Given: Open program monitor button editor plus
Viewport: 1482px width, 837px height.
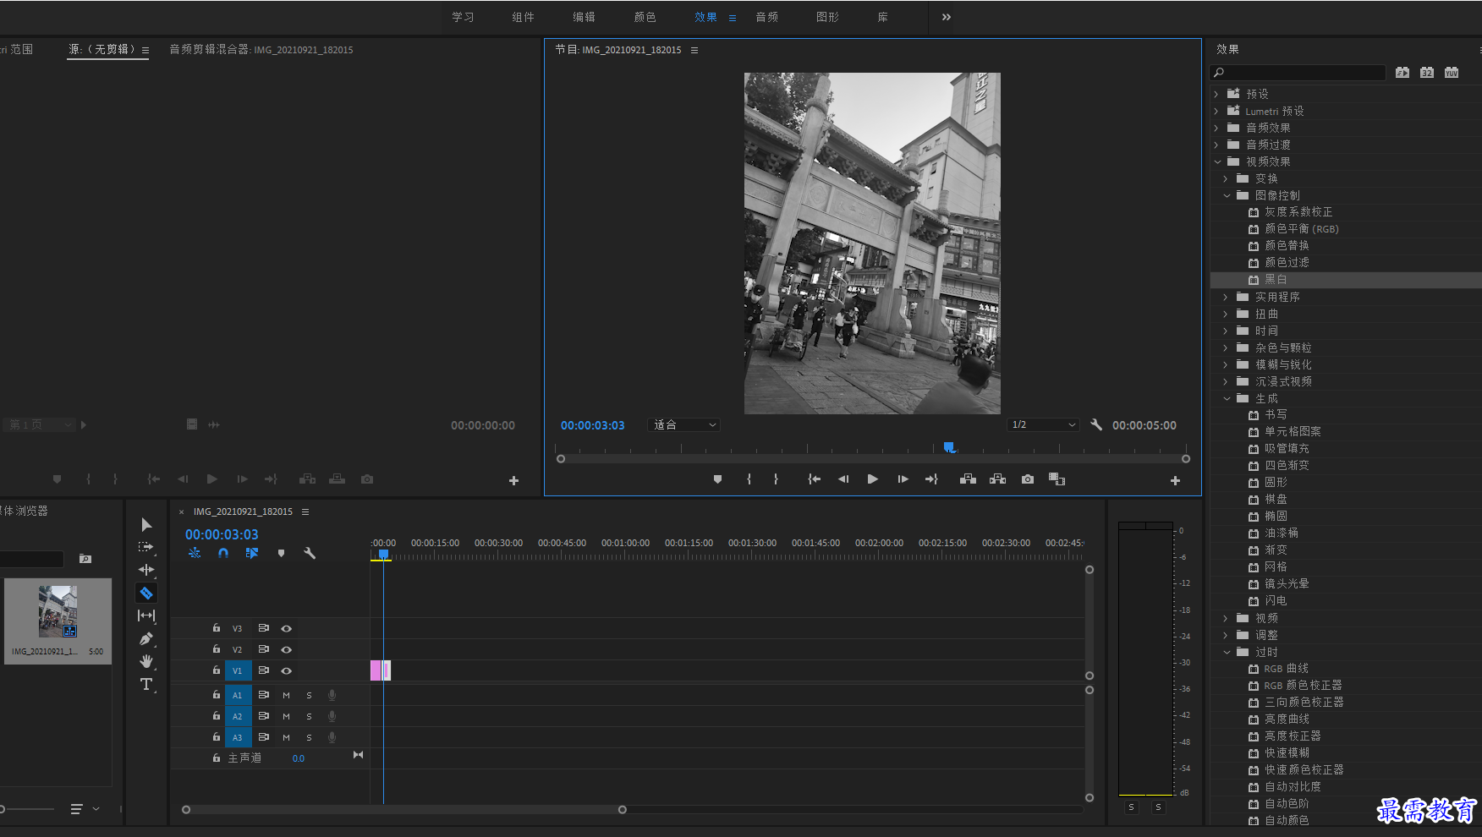Looking at the screenshot, I should tap(1175, 480).
